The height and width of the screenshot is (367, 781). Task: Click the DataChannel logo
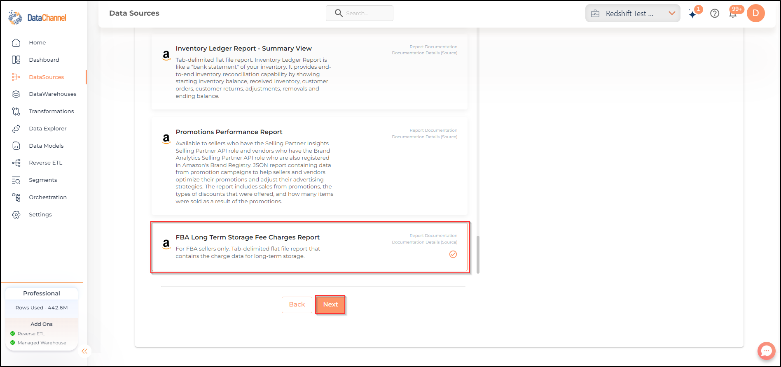[37, 18]
